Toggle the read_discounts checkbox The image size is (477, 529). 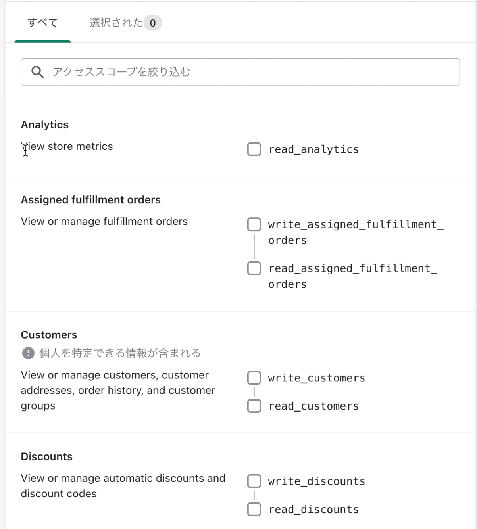pos(254,509)
